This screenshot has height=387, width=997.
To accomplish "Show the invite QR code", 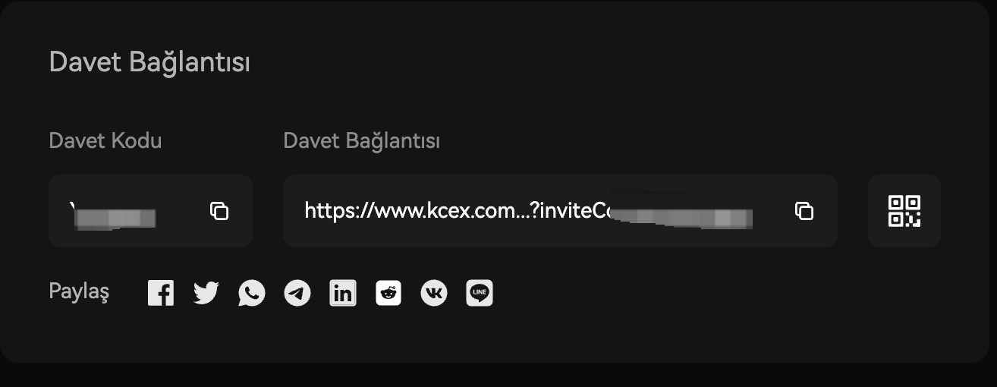I will pyautogui.click(x=904, y=211).
